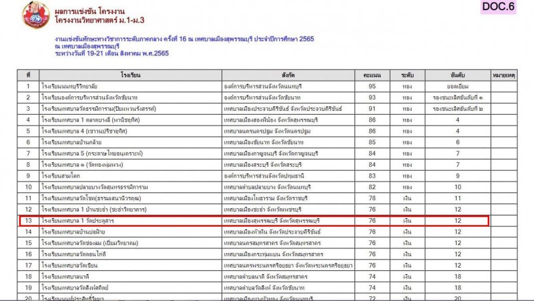534x301 pixels.
Task: Click school 'โรงเรียนเทศบาล 1 ตลาดบางลี่ (พานิชอุทิศ)'
Action: [x=91, y=120]
